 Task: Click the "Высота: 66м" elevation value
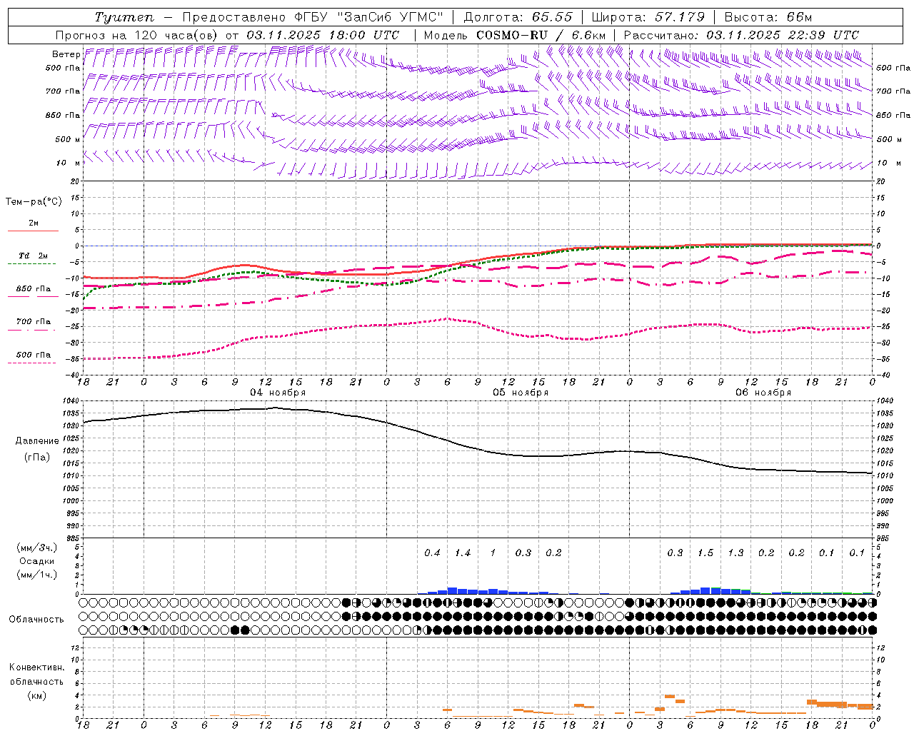(x=768, y=17)
